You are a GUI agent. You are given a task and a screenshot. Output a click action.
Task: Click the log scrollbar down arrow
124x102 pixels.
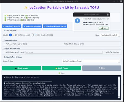tap(119, 97)
